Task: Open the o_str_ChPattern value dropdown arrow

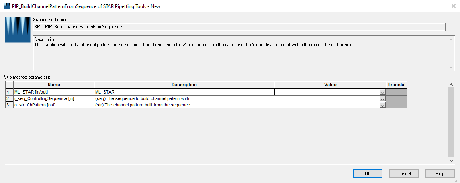Action: (x=382, y=105)
